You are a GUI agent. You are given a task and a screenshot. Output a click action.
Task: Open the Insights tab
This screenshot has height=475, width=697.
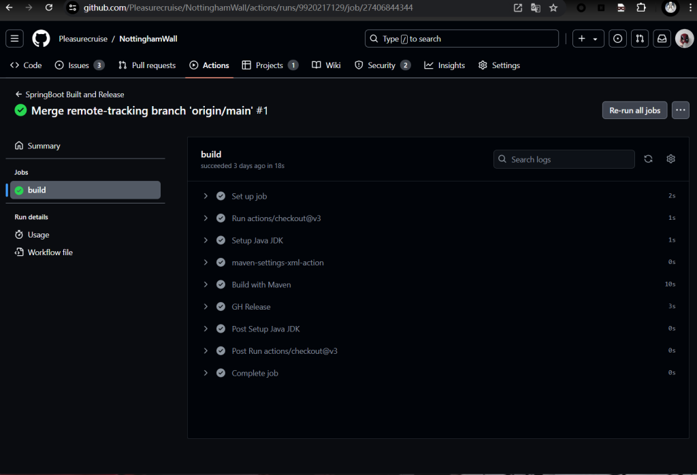444,65
